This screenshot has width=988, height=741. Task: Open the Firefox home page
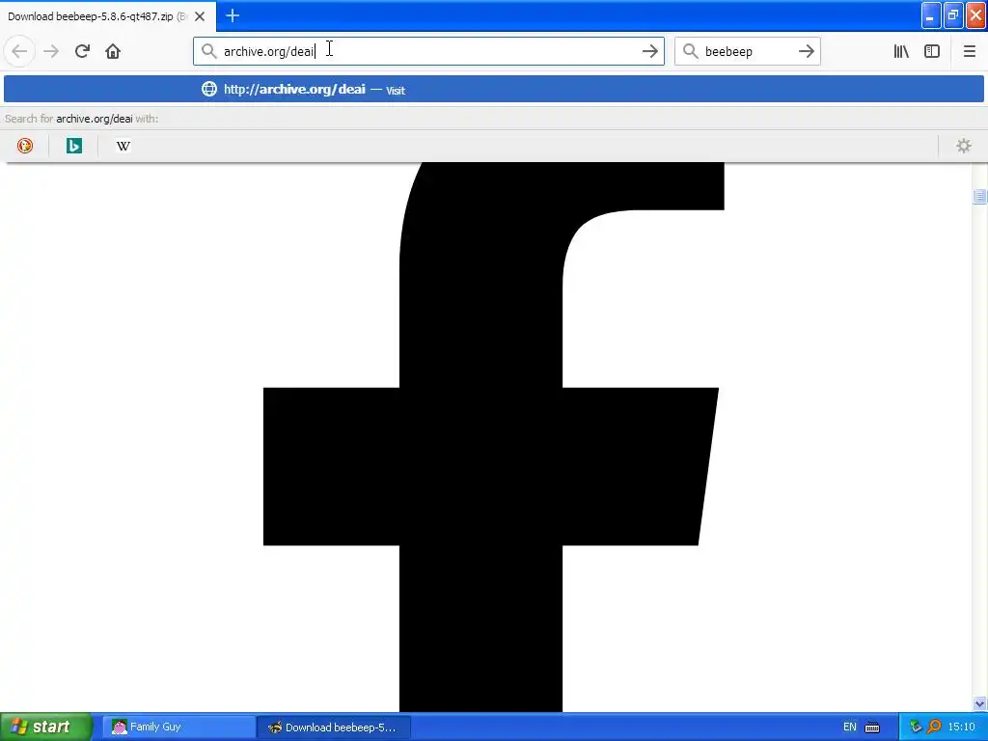point(113,52)
